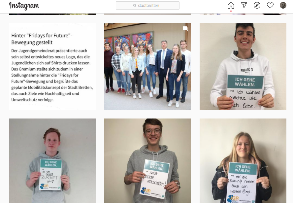Open the Instagram home feed icon

[x=231, y=5]
